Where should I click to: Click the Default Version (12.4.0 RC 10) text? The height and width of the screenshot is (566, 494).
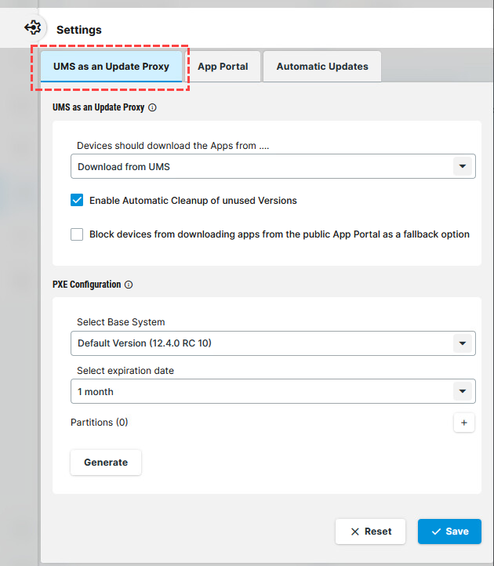click(x=144, y=343)
